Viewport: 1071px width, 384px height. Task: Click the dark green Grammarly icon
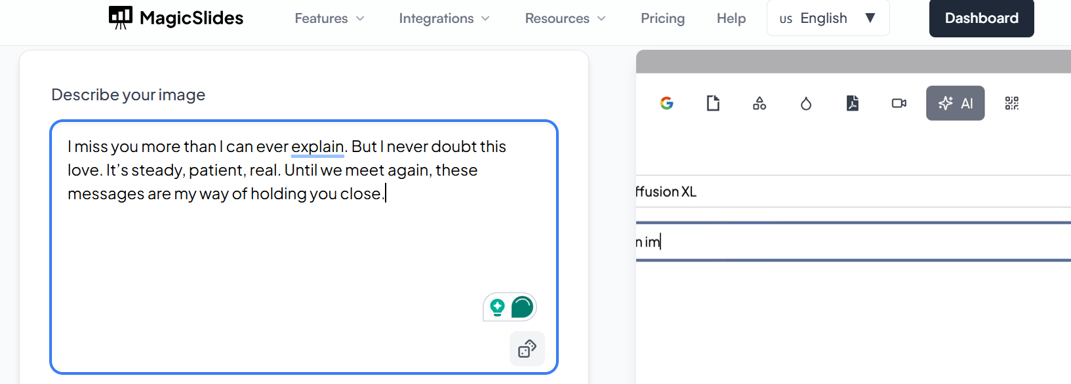(522, 307)
